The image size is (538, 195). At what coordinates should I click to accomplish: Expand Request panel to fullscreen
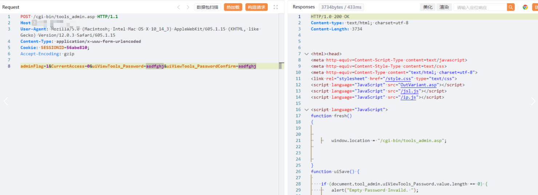(x=276, y=7)
